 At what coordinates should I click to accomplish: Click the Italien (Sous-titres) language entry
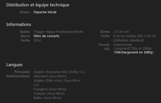tap(47, 98)
